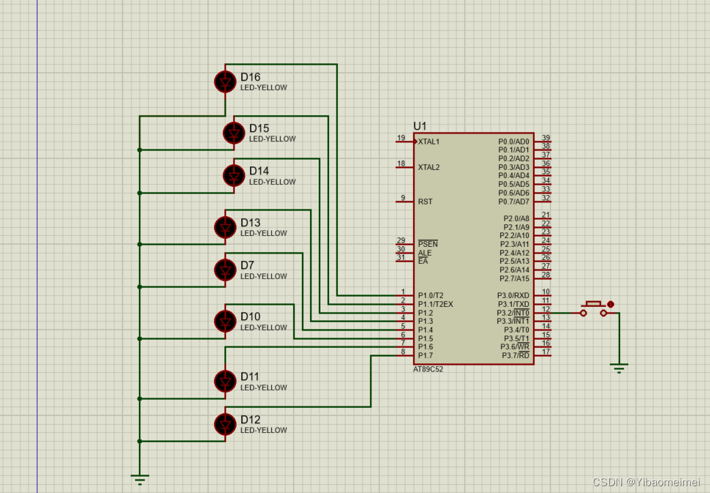This screenshot has width=710, height=493.
Task: Select the D10 LED symbol
Action: click(225, 321)
